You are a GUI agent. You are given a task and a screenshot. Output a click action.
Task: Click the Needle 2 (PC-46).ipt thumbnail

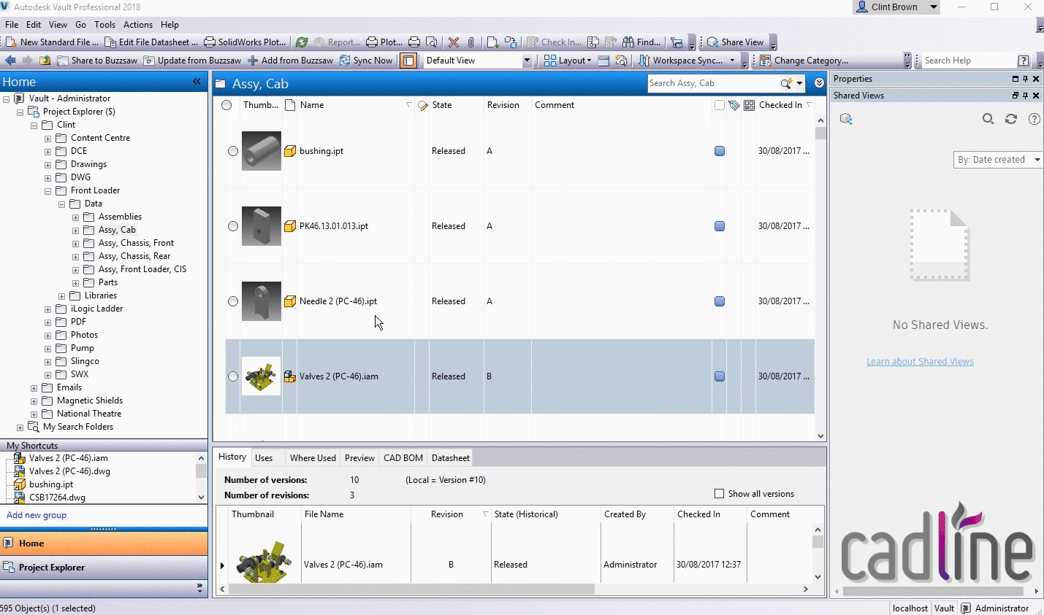[x=262, y=301]
